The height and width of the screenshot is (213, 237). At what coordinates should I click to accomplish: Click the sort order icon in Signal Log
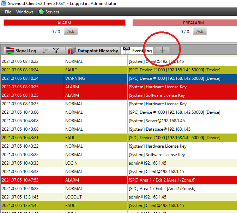point(45,51)
